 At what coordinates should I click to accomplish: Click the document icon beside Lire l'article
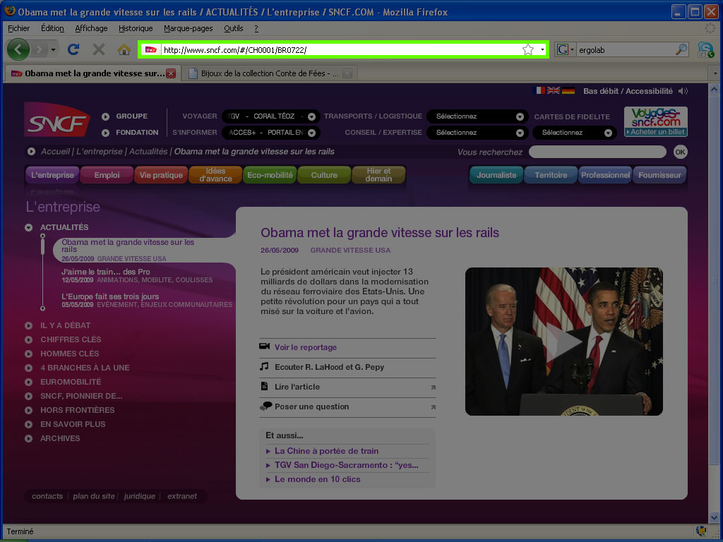point(264,386)
